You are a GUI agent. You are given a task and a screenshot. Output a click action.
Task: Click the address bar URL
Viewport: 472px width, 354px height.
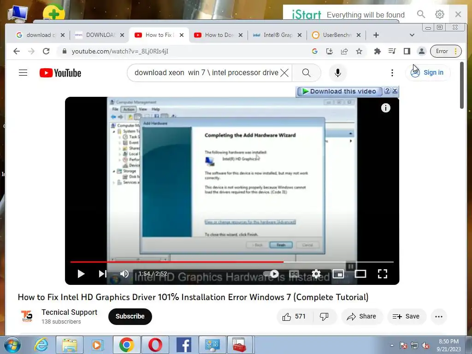tap(120, 52)
